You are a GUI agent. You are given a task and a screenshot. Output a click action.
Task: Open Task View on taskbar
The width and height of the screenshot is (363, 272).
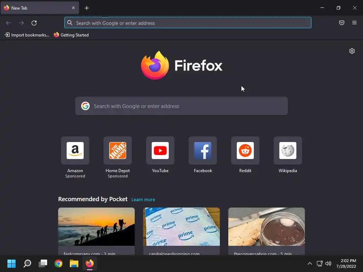43,263
